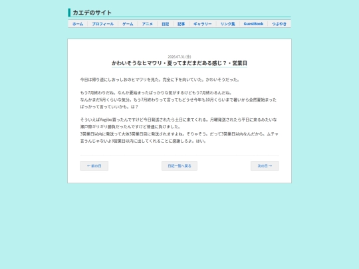Open the GuestBook link
The image size is (359, 269).
coord(253,24)
